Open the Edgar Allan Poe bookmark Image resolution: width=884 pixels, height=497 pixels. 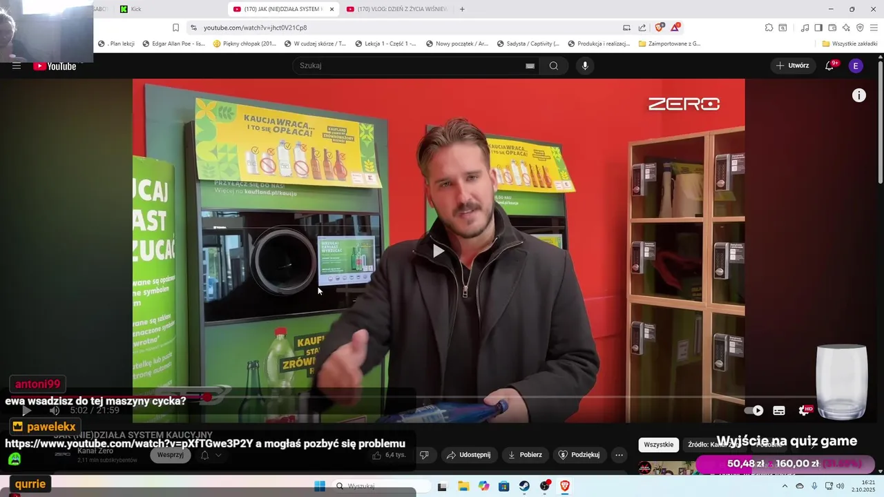point(174,43)
